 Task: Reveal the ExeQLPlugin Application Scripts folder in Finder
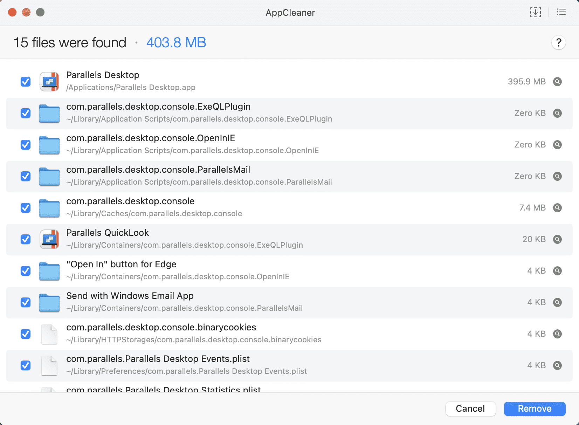(557, 113)
